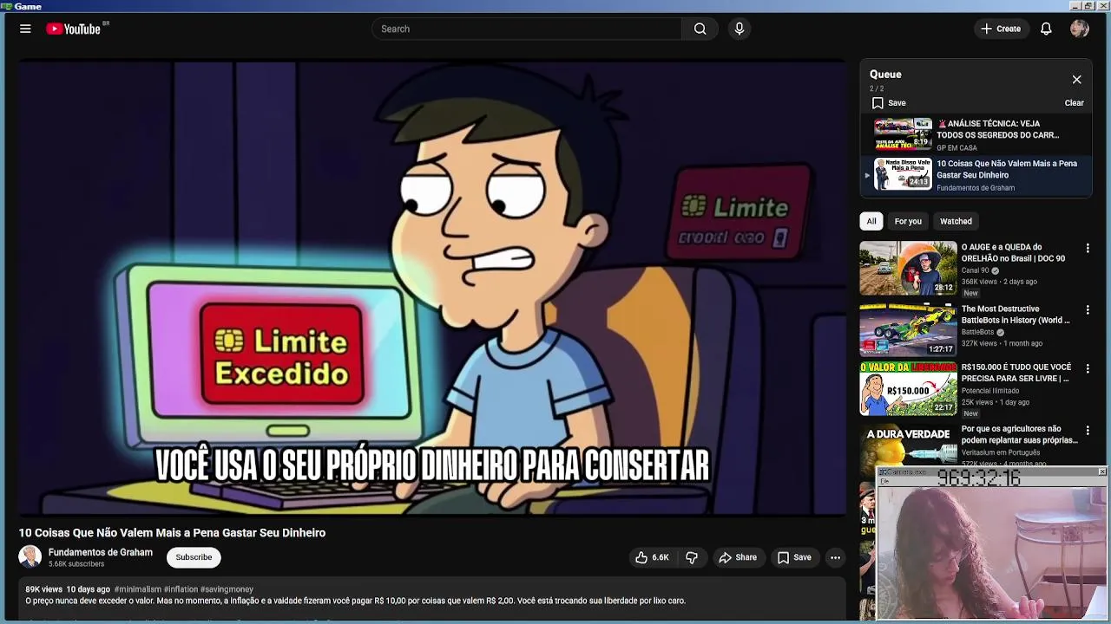Open Canal 90 channel link
1111x624 pixels.
[976, 270]
